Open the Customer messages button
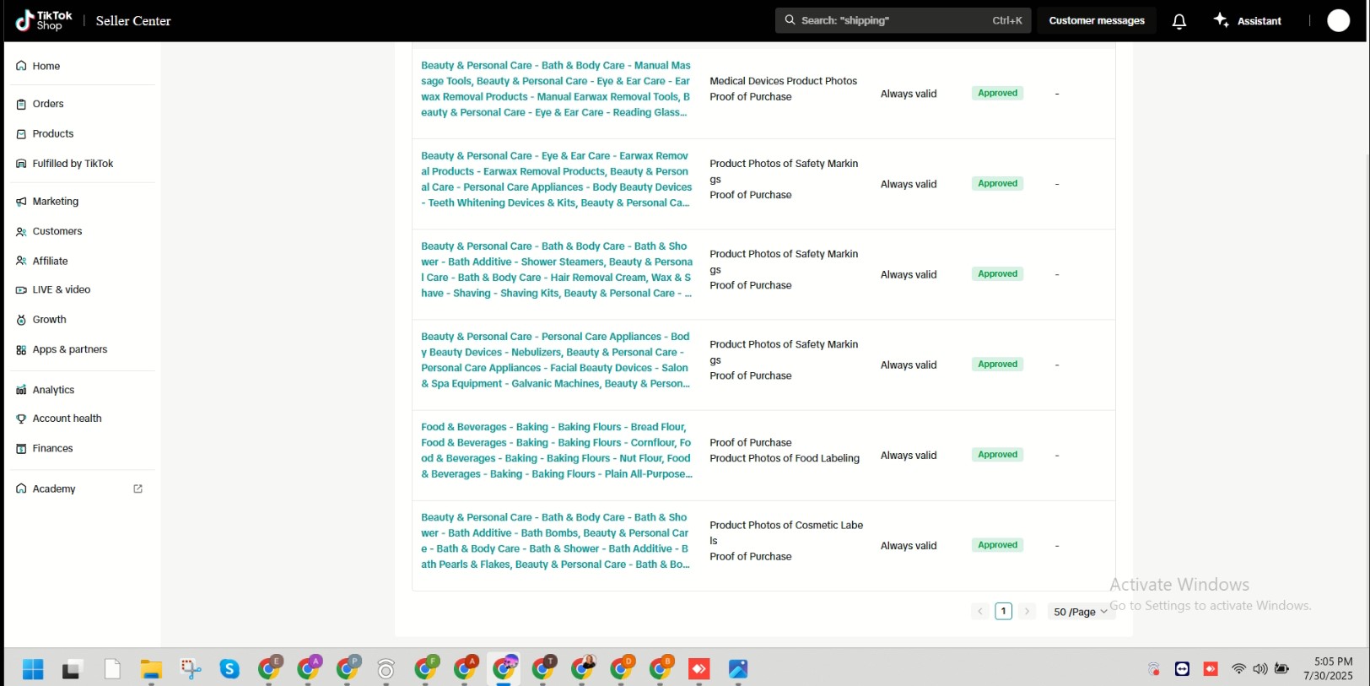1370x686 pixels. (1096, 21)
